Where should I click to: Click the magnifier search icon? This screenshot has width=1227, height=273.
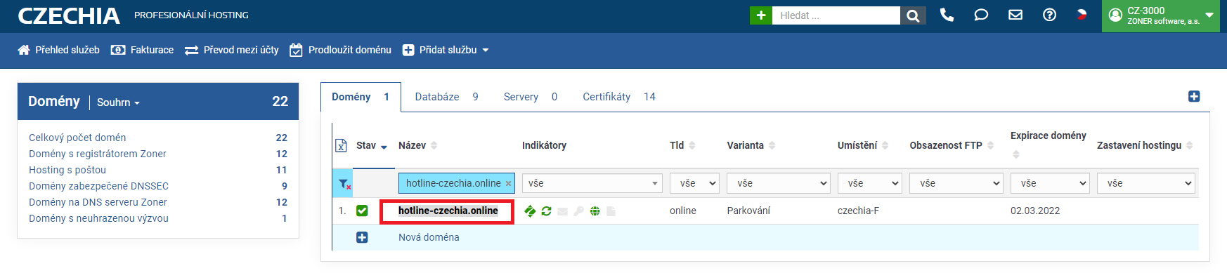[912, 15]
